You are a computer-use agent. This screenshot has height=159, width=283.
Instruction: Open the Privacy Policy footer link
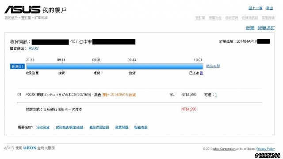265,149
